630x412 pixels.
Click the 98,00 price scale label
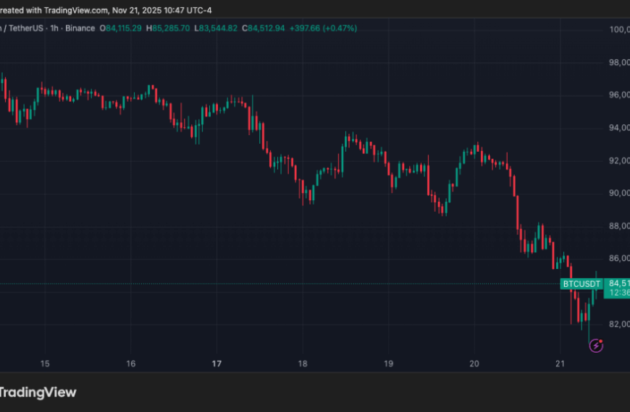619,63
